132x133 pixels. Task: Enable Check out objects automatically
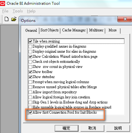pyautogui.click(x=30, y=62)
